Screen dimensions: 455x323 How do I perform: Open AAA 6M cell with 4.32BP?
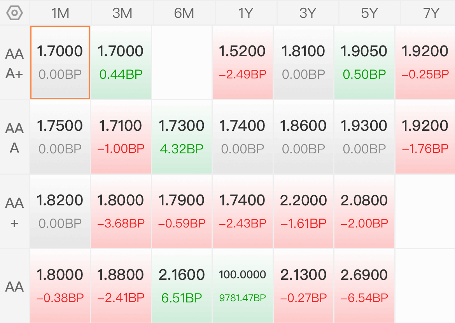coord(182,137)
